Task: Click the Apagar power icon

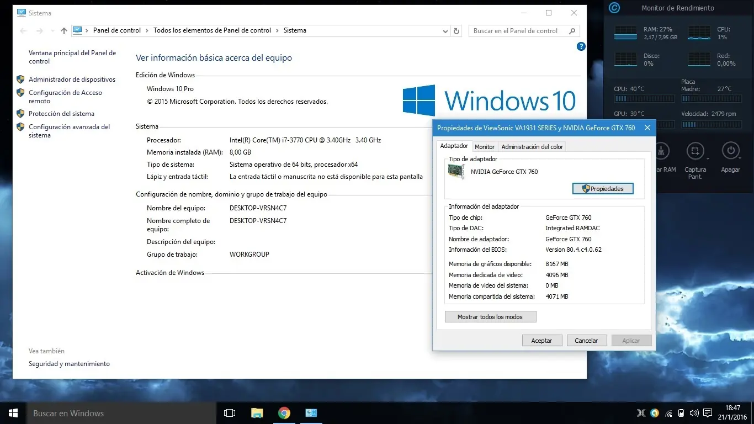Action: [730, 151]
